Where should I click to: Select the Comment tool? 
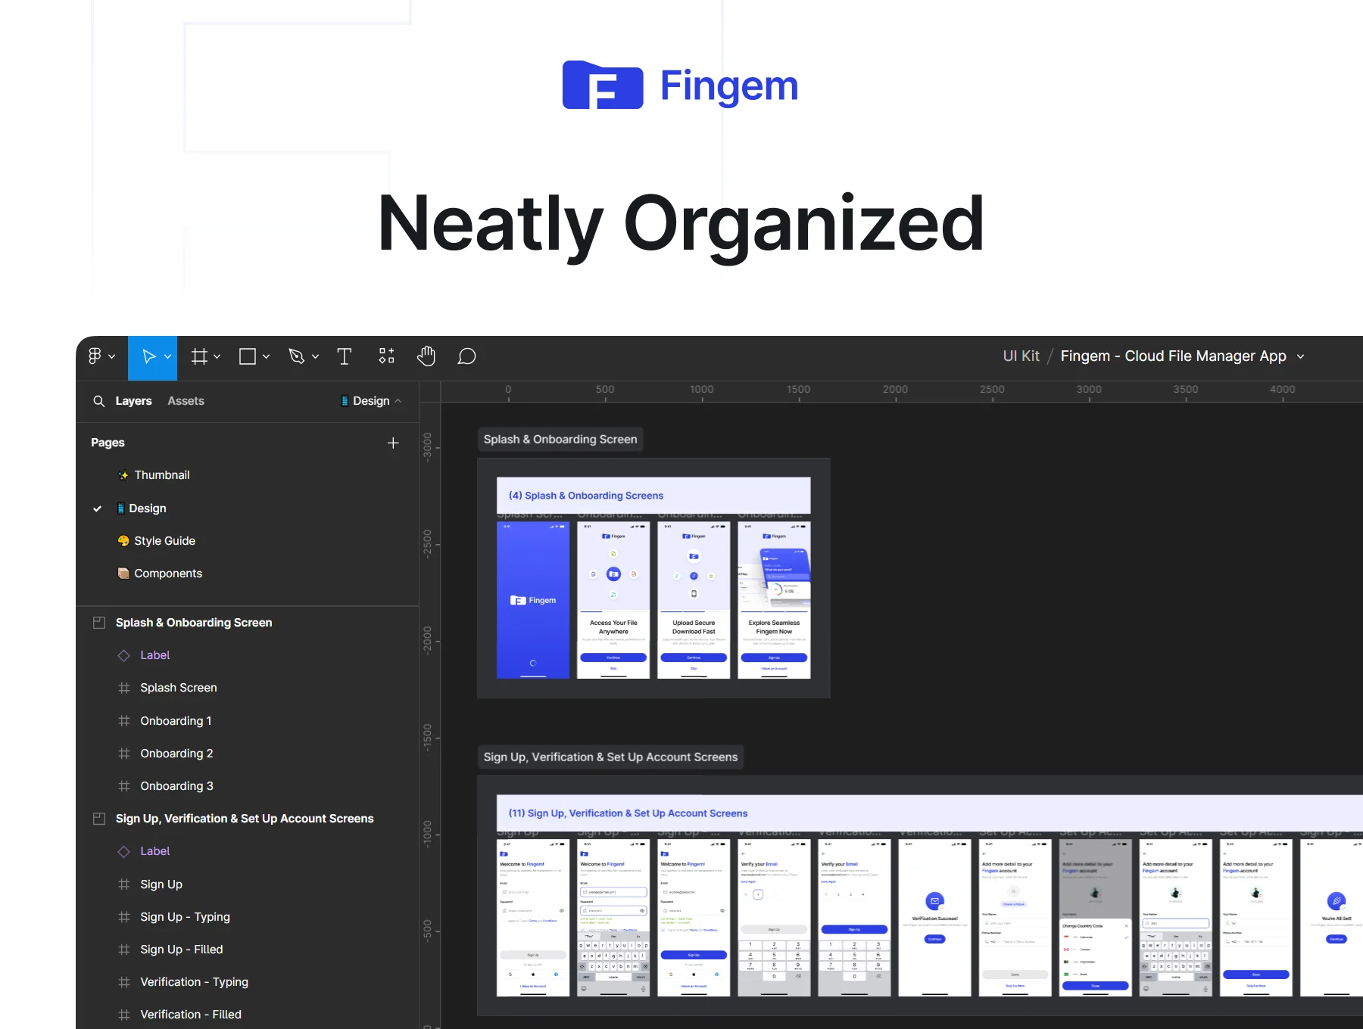point(466,356)
